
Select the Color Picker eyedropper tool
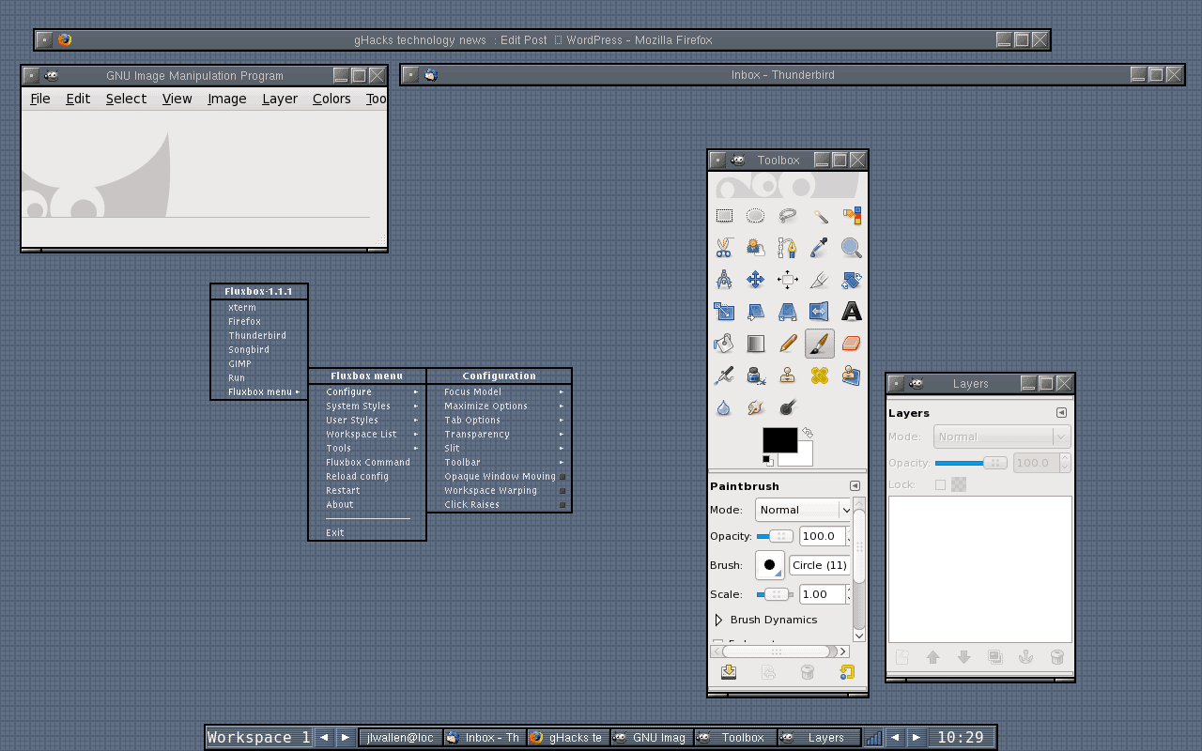tap(820, 248)
